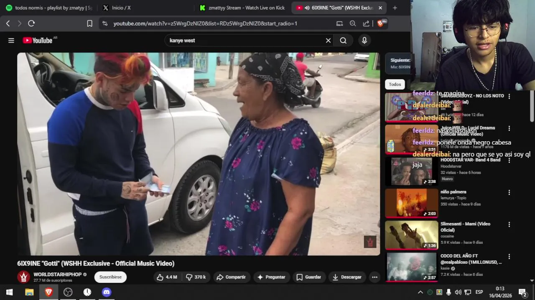This screenshot has width=535, height=300.
Task: Go to YouTube home via logo
Action: point(38,40)
